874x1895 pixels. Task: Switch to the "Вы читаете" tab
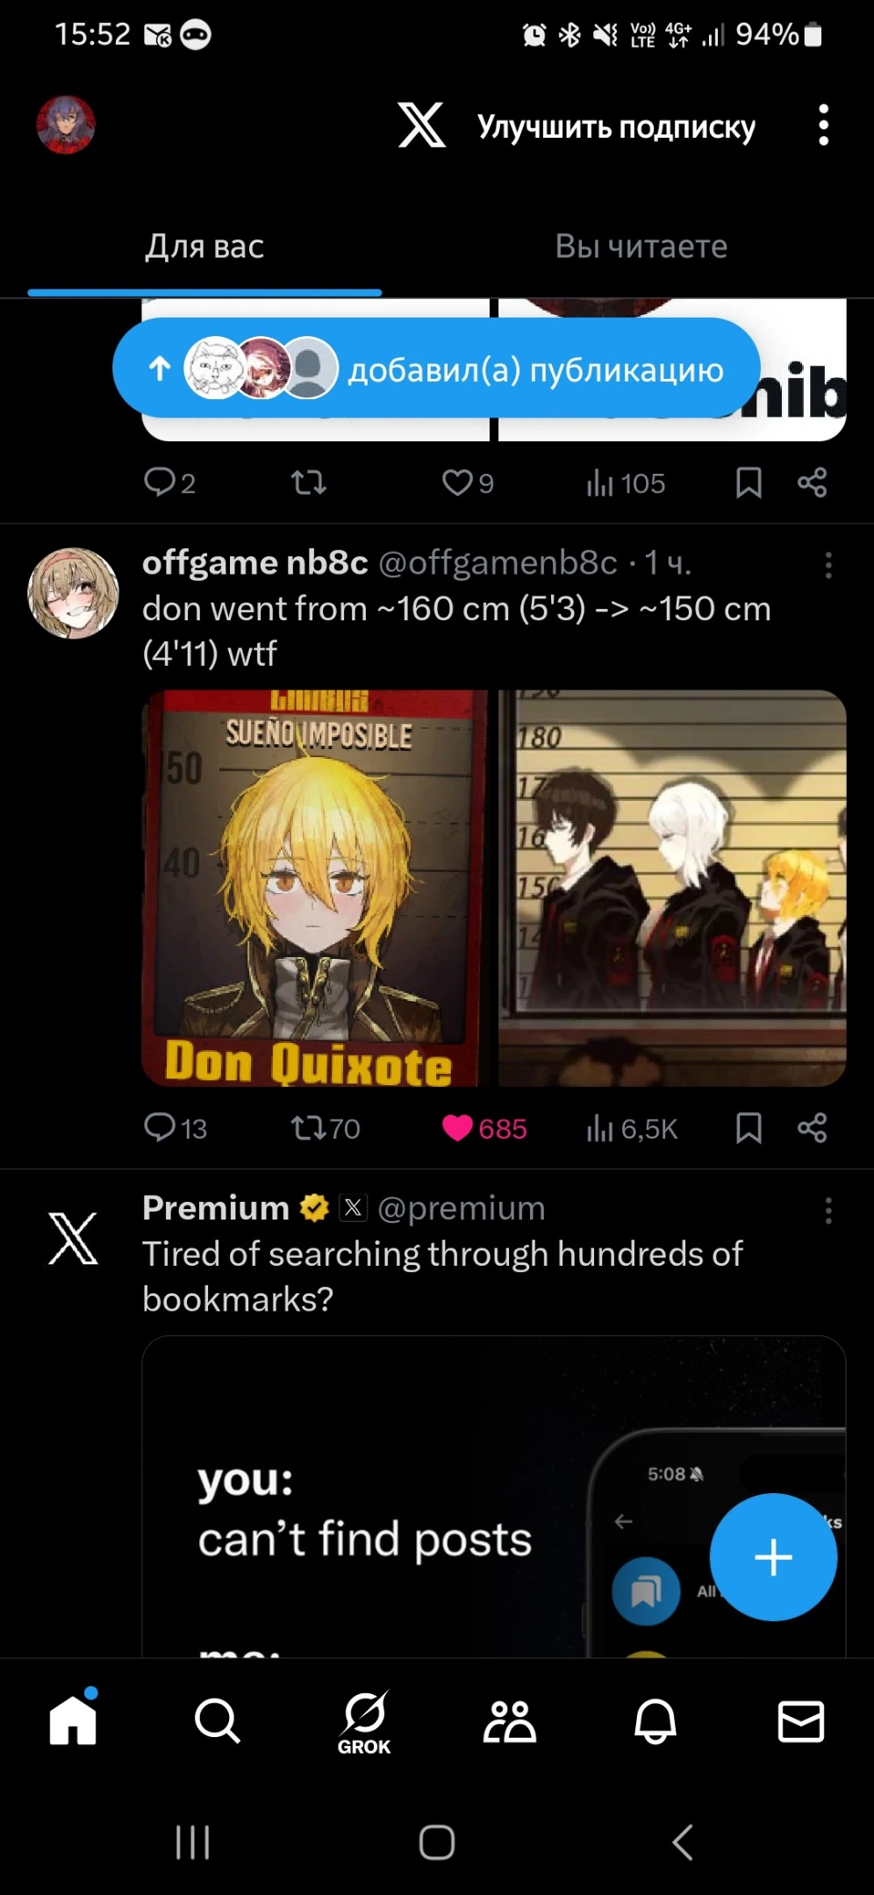point(641,247)
